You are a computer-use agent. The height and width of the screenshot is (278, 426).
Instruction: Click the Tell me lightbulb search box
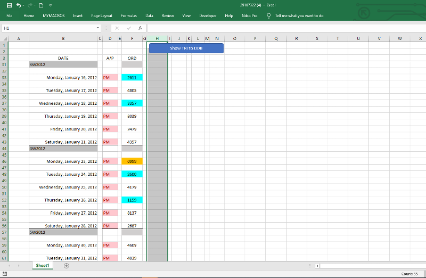(x=298, y=16)
